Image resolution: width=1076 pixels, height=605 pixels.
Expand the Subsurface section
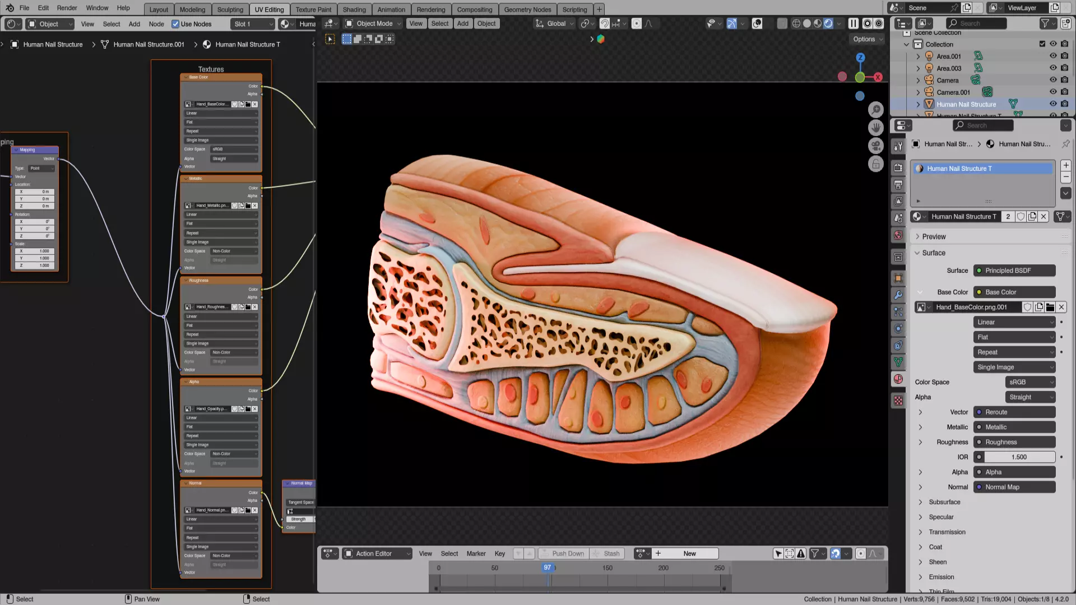944,502
